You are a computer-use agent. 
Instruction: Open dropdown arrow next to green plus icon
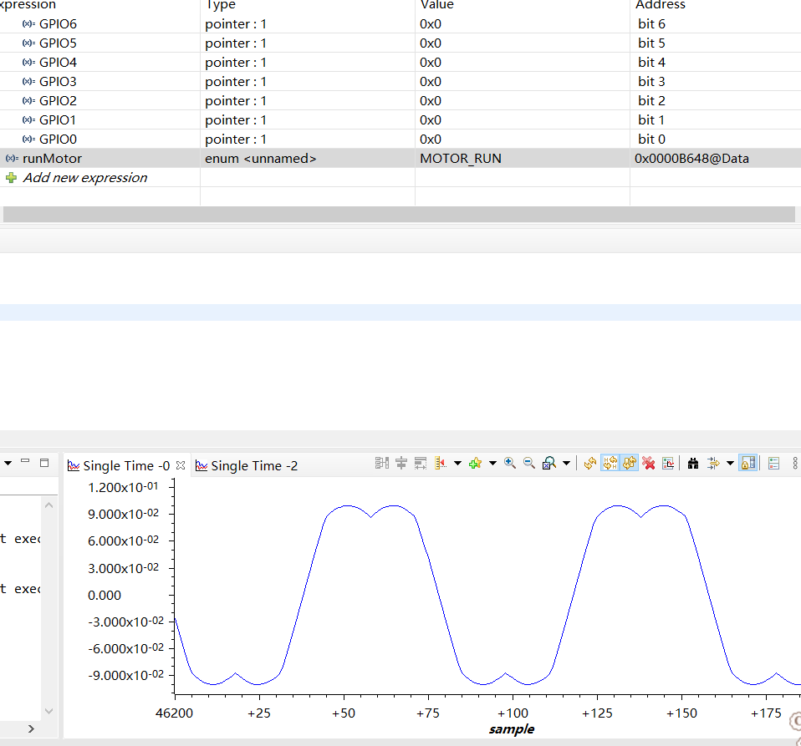[492, 463]
